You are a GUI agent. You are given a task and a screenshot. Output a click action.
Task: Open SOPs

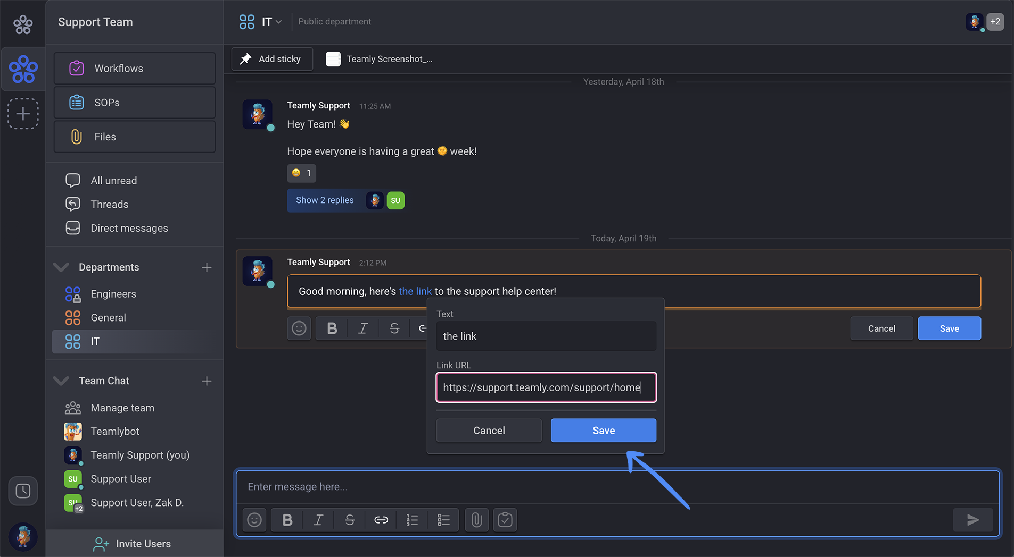[135, 103]
